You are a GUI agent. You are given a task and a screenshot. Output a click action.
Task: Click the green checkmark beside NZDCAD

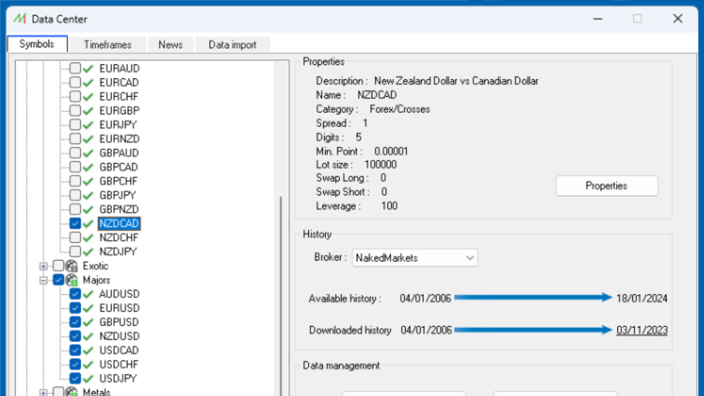[x=88, y=224]
